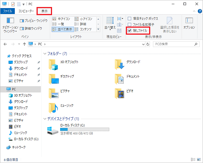Open pinned ピクチャ under Quick Access

click(x=16, y=81)
